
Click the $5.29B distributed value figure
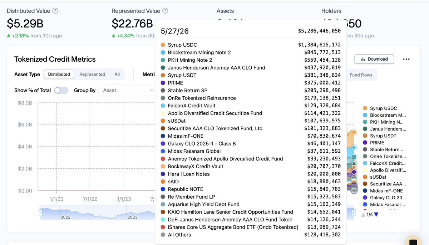click(x=25, y=24)
